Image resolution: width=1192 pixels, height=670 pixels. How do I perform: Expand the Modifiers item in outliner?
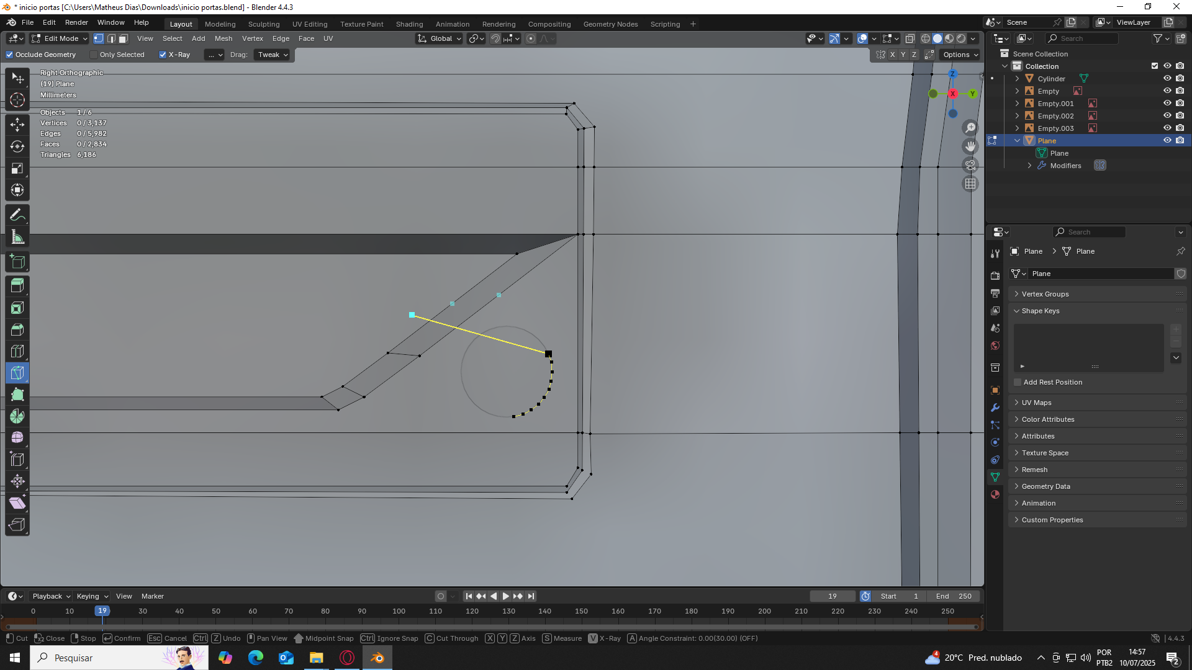tap(1029, 166)
